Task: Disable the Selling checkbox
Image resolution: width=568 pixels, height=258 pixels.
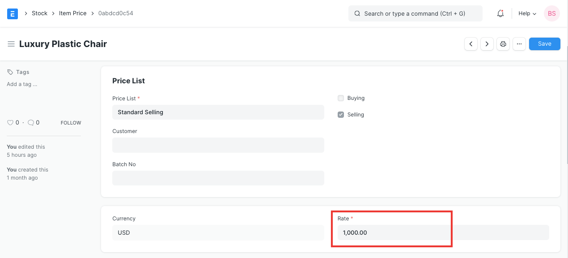Action: (341, 114)
